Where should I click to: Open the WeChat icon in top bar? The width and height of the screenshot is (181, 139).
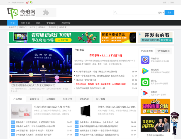(31, 3)
